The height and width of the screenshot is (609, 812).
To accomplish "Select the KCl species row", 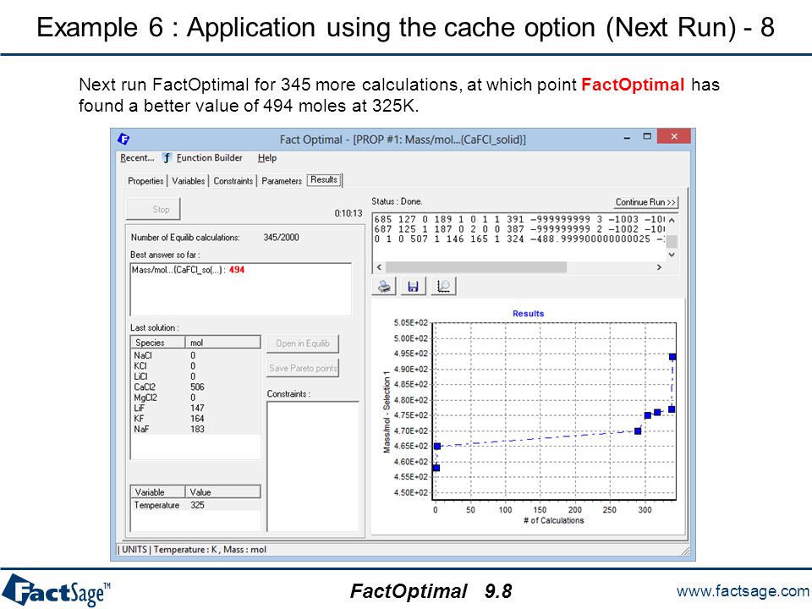I will (195, 365).
